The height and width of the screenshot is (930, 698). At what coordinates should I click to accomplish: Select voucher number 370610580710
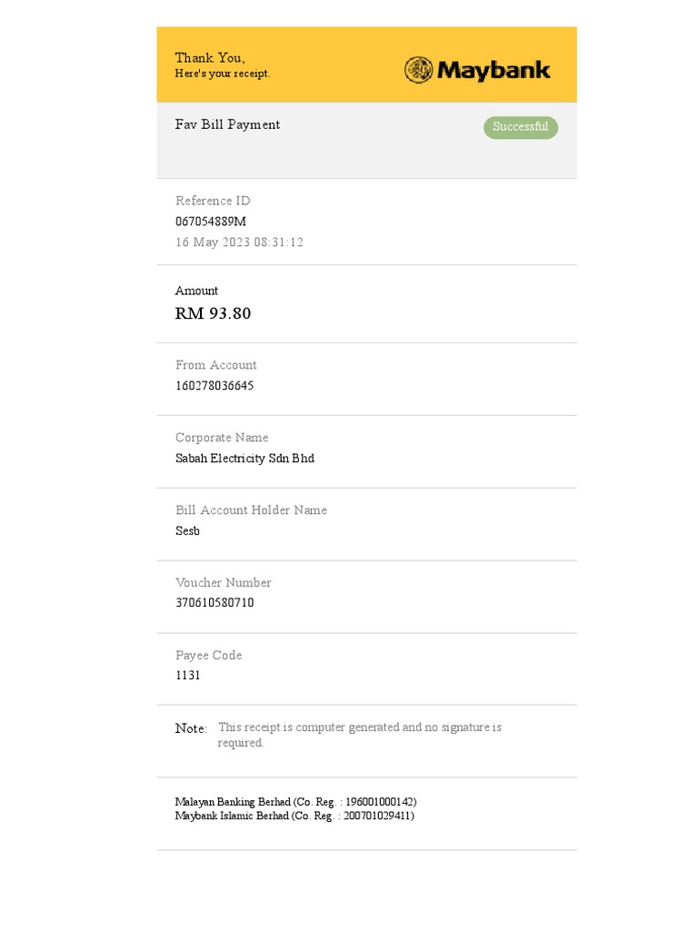(x=214, y=603)
